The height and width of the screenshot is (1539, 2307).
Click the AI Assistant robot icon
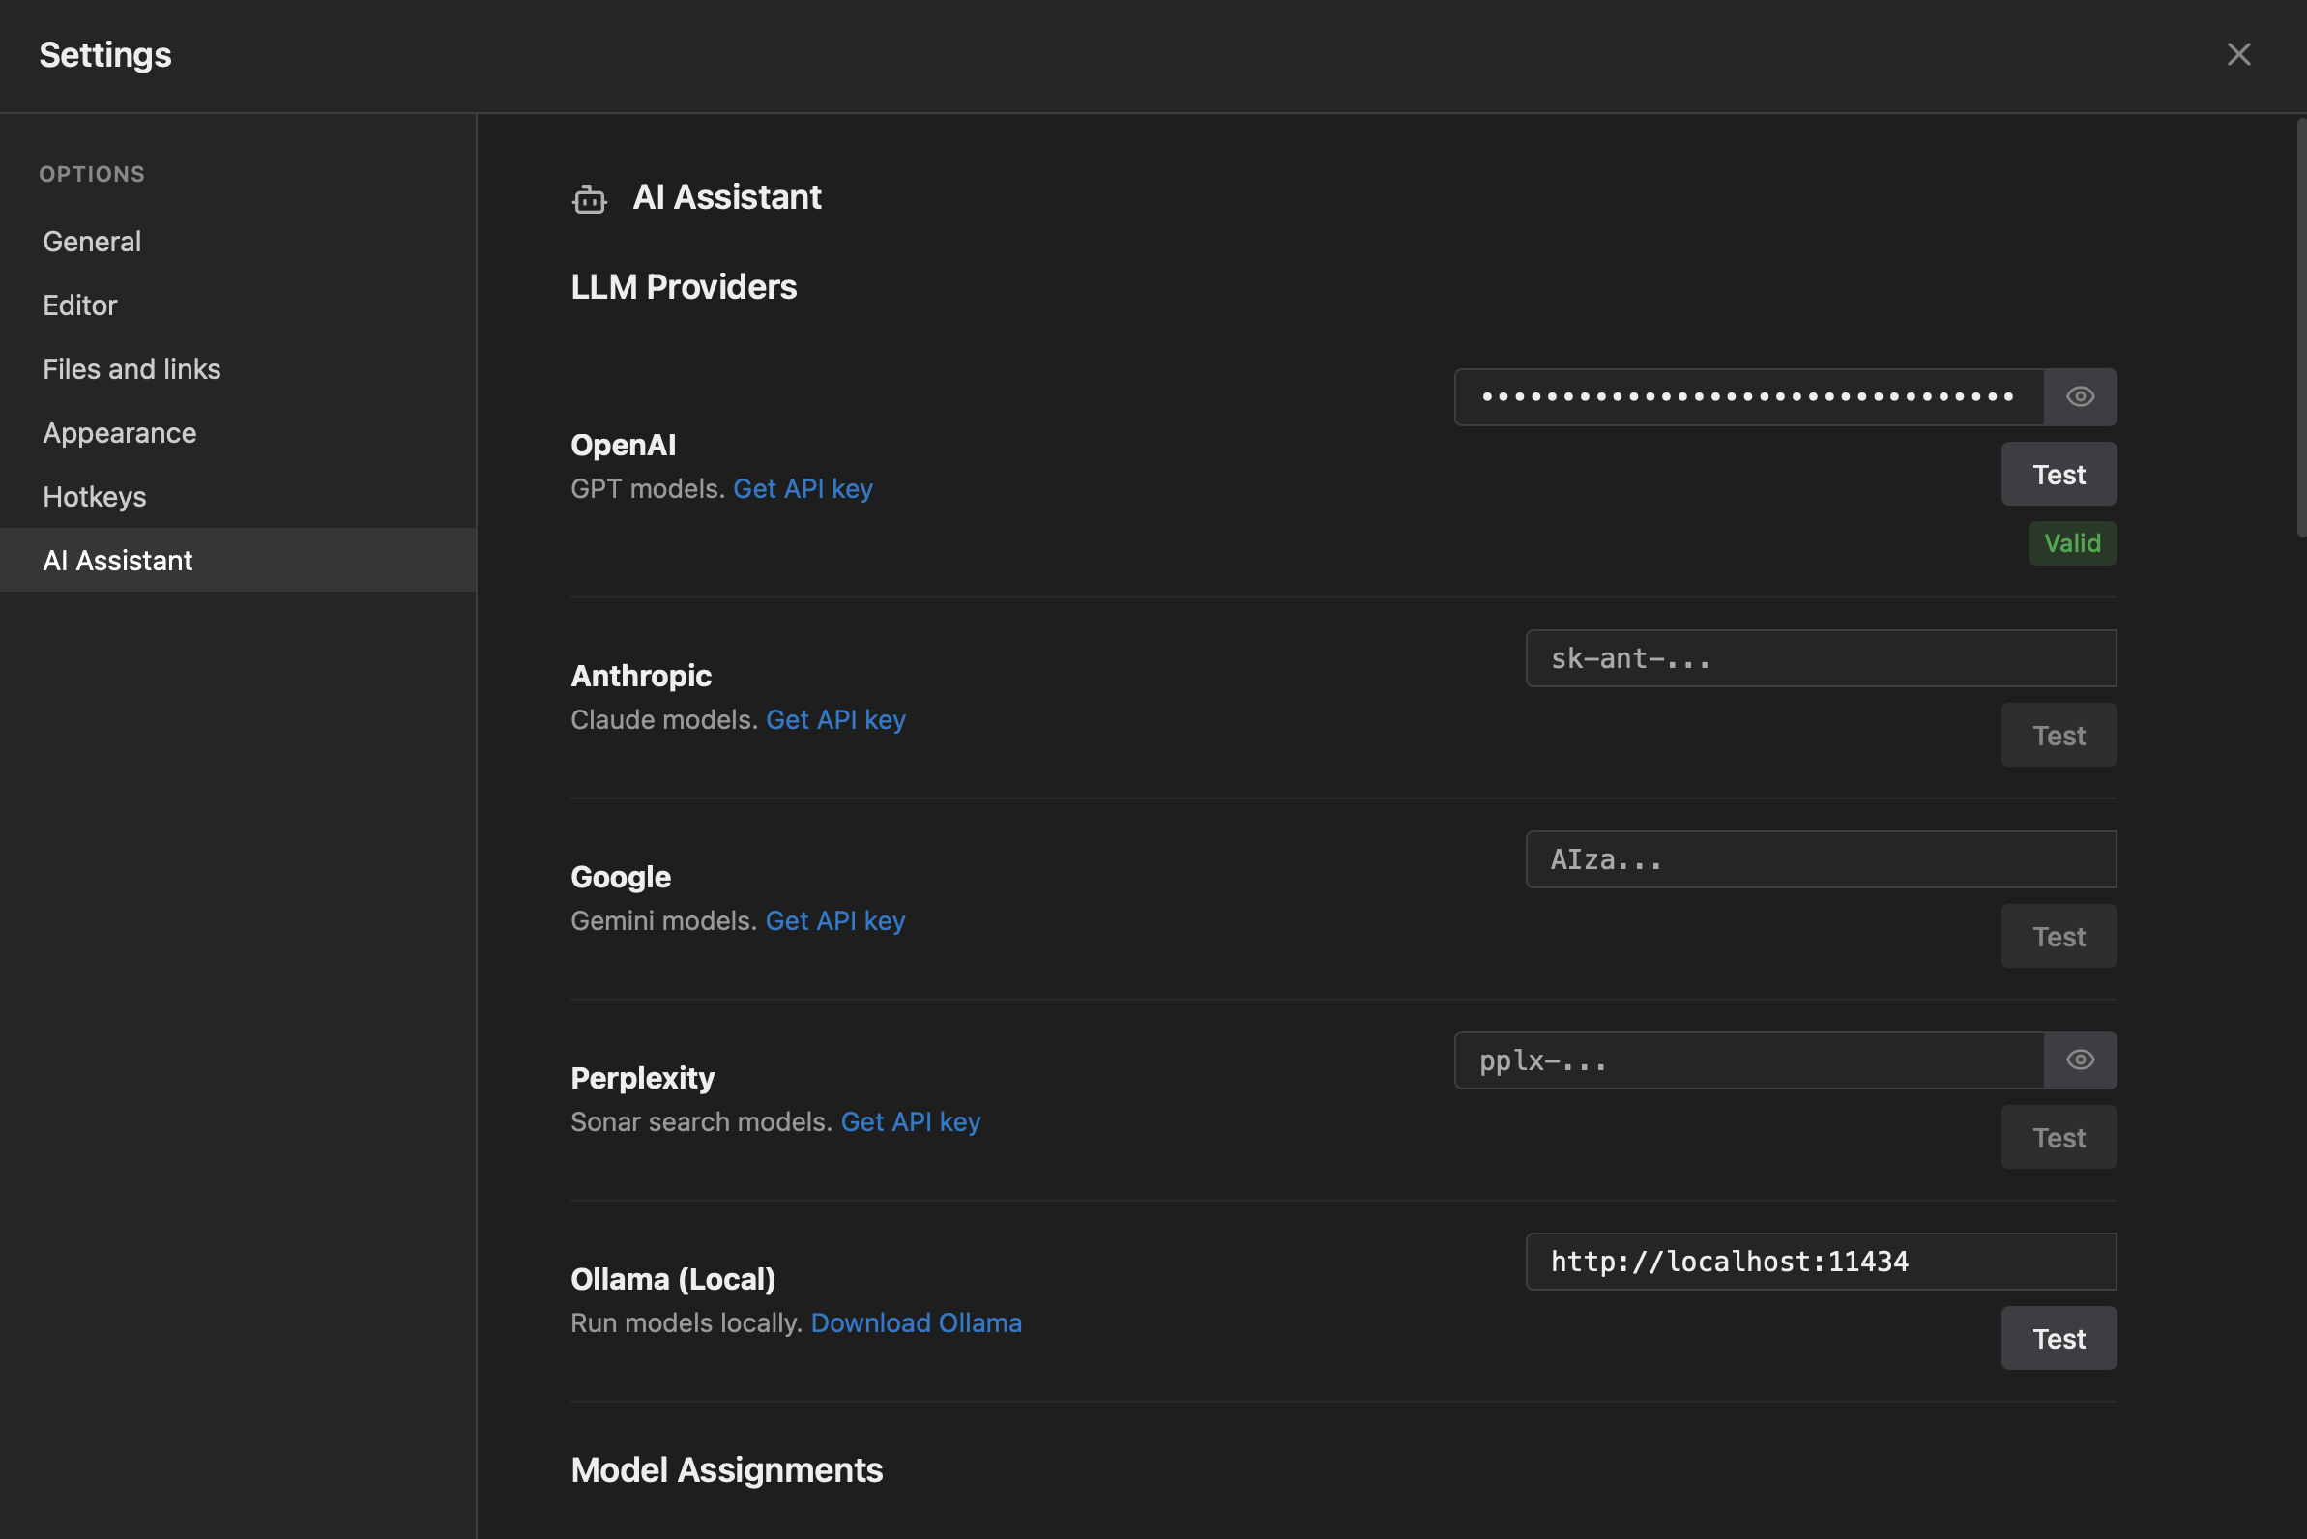(589, 198)
